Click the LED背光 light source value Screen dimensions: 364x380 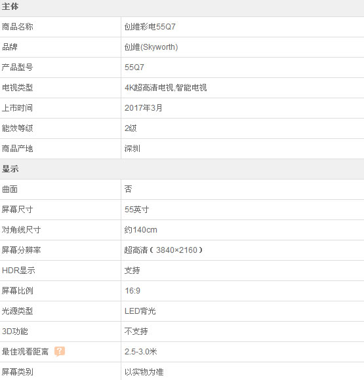[x=140, y=311]
